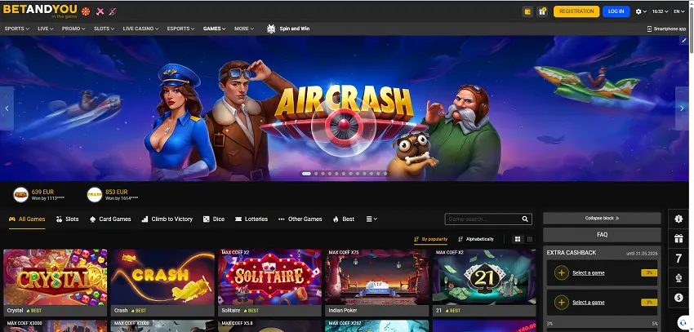Switch to small grid view
Image resolution: width=694 pixels, height=332 pixels.
(529, 239)
